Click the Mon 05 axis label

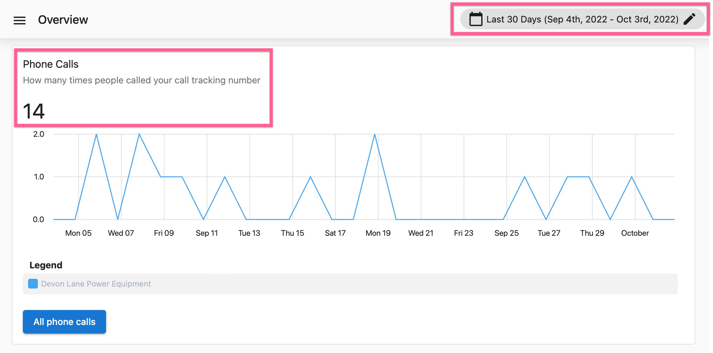click(x=78, y=233)
